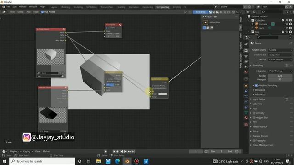Open the Object Data properties tab icon

246,112
